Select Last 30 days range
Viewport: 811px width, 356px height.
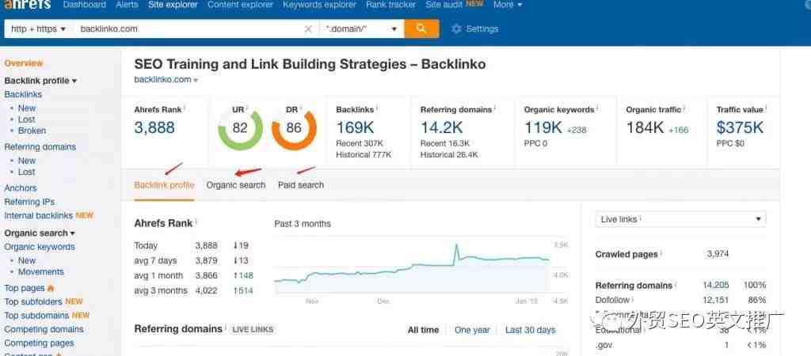(x=531, y=330)
